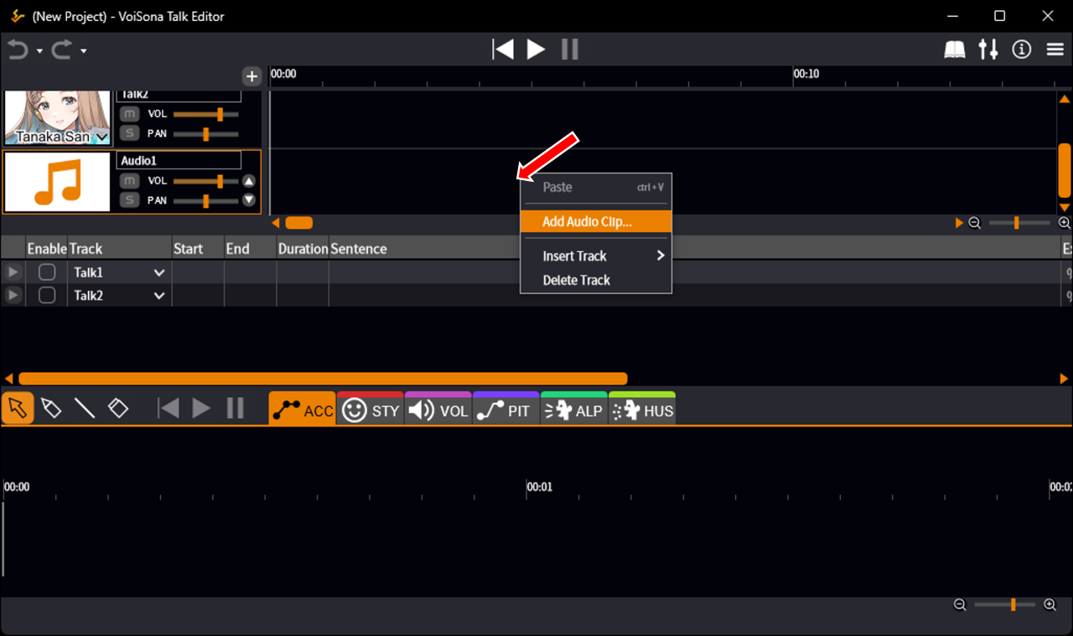1073x636 pixels.
Task: Move Audio1 track up
Action: [x=249, y=181]
